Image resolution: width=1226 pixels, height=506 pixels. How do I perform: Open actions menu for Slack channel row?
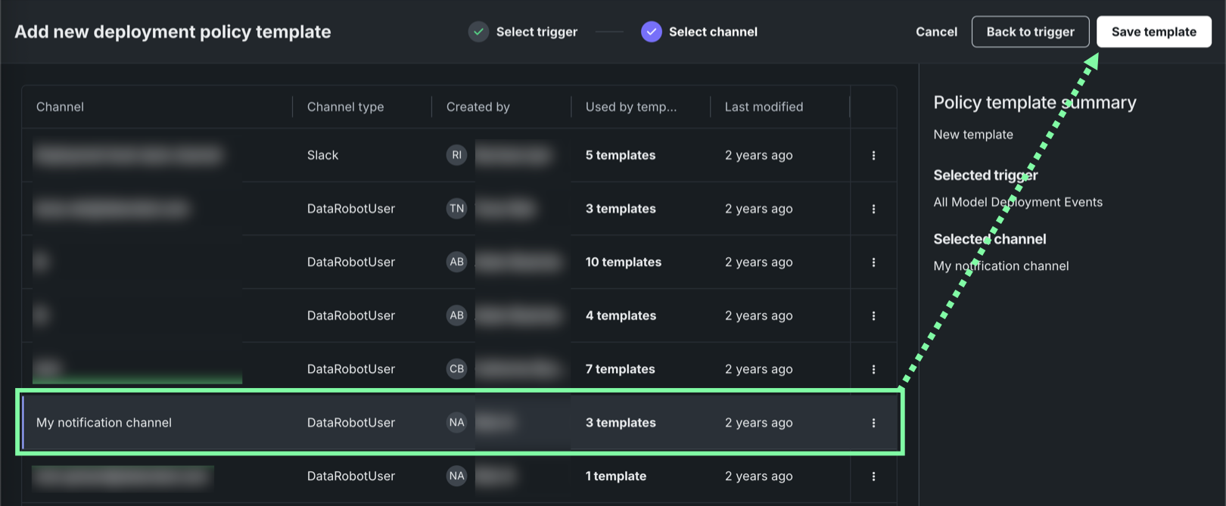[873, 155]
